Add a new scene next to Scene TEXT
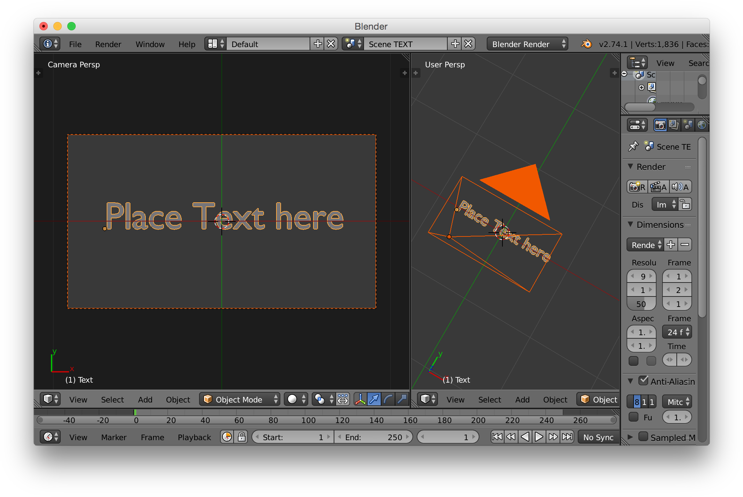The height and width of the screenshot is (497, 743). point(455,44)
